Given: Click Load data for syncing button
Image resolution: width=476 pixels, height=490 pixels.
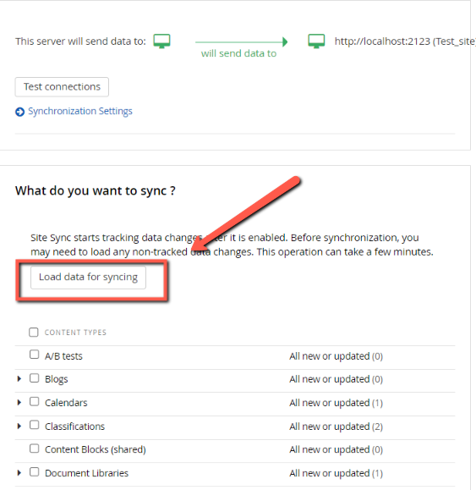Looking at the screenshot, I should (88, 278).
